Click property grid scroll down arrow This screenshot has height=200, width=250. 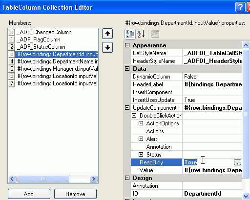246,196
